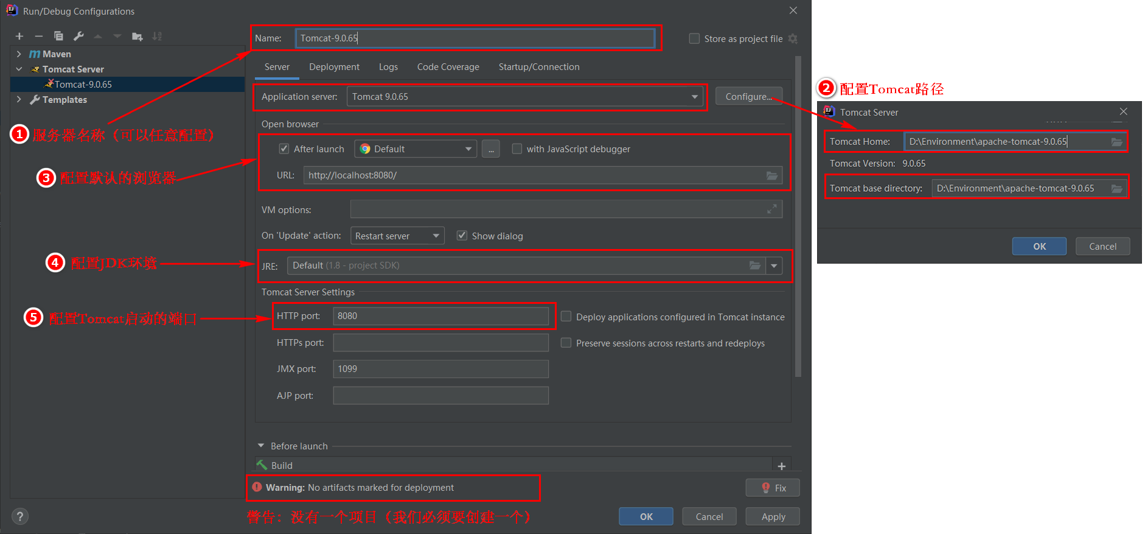Switch to Startup/Connection tab

point(539,67)
